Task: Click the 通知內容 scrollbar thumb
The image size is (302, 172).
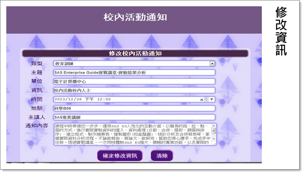Action: pyautogui.click(x=214, y=131)
